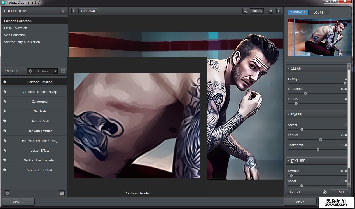Image resolution: width=355 pixels, height=209 pixels.
Task: Click the zoom magnifier icon
Action: (245, 11)
